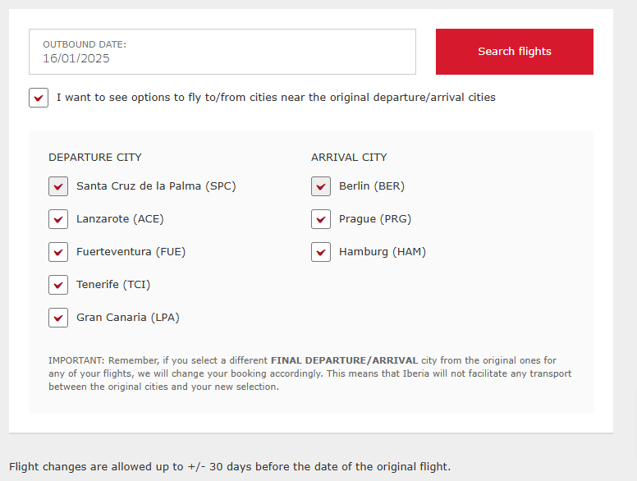637x481 pixels.
Task: Toggle Gran Canaria (LPA) checkbox
Action: pos(58,318)
